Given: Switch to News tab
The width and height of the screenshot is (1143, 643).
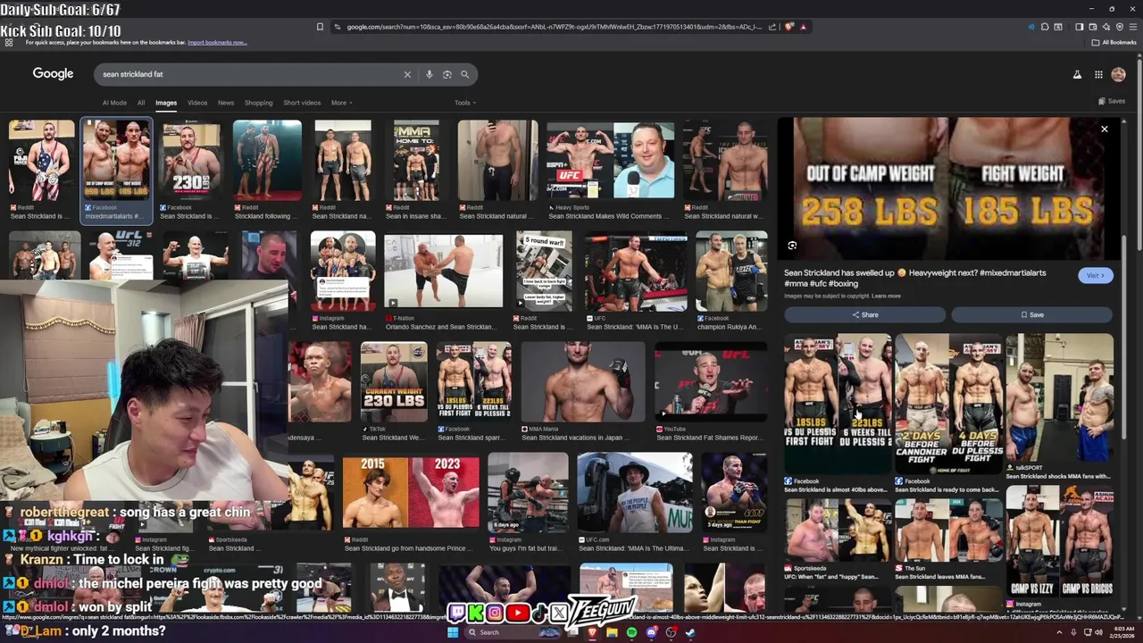Looking at the screenshot, I should [x=226, y=103].
